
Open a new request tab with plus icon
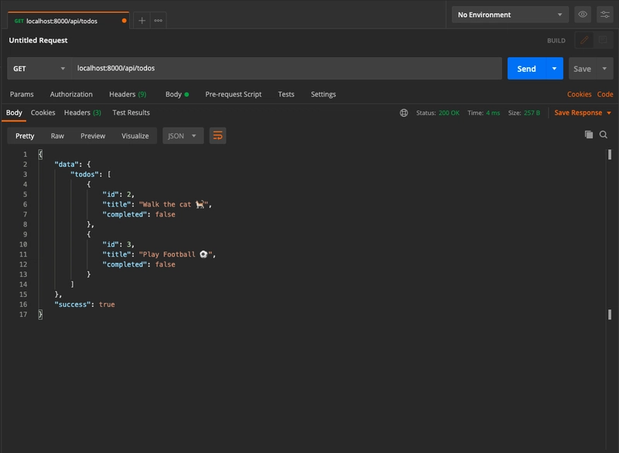(142, 21)
